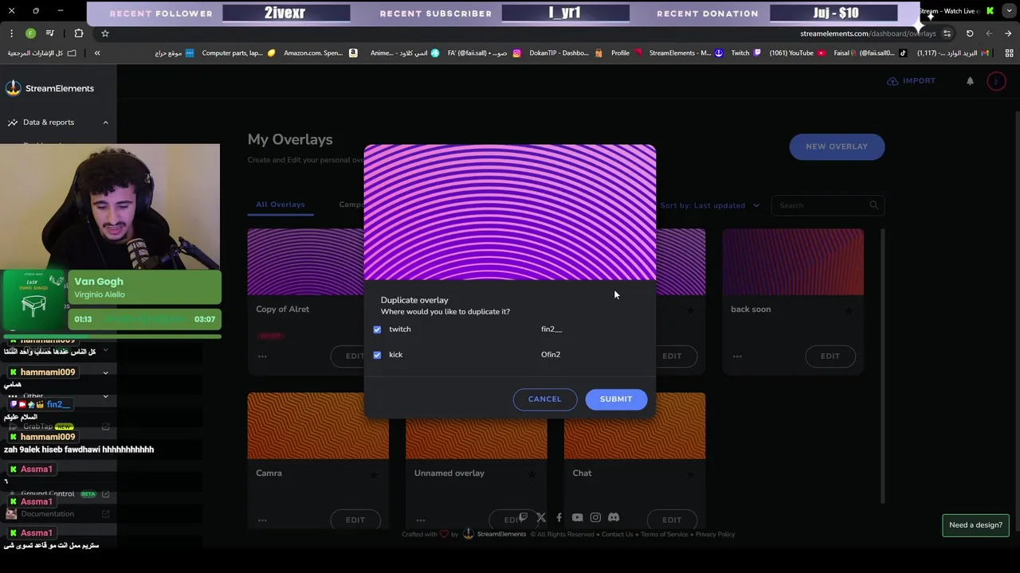Click the Twitch footer icon
Screen dimensions: 1020x573
click(523, 517)
